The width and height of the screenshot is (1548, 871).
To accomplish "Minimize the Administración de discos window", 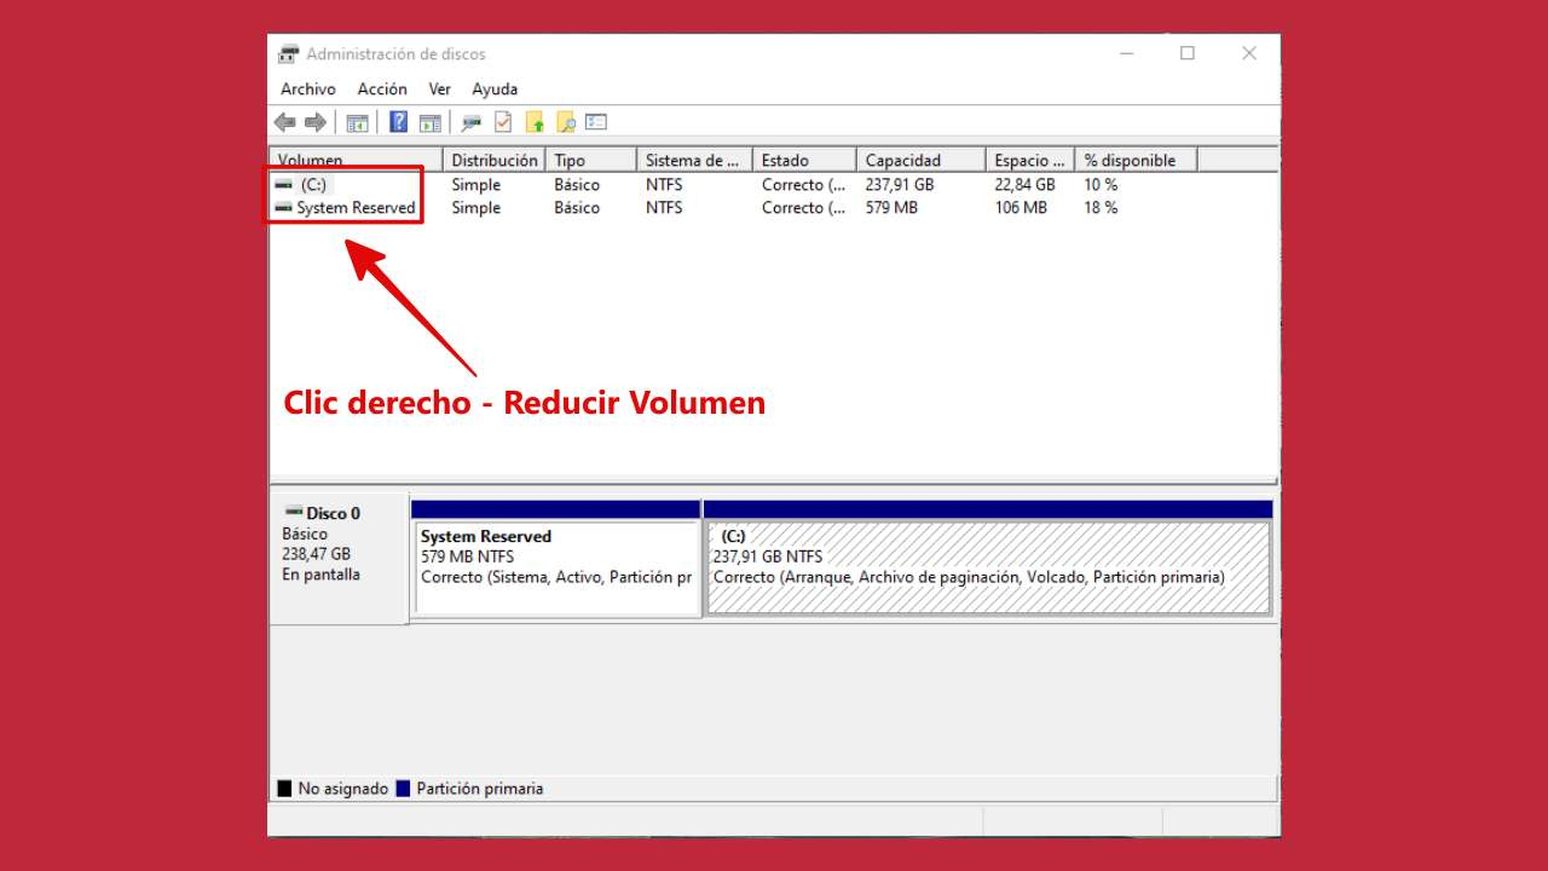I will coord(1127,54).
